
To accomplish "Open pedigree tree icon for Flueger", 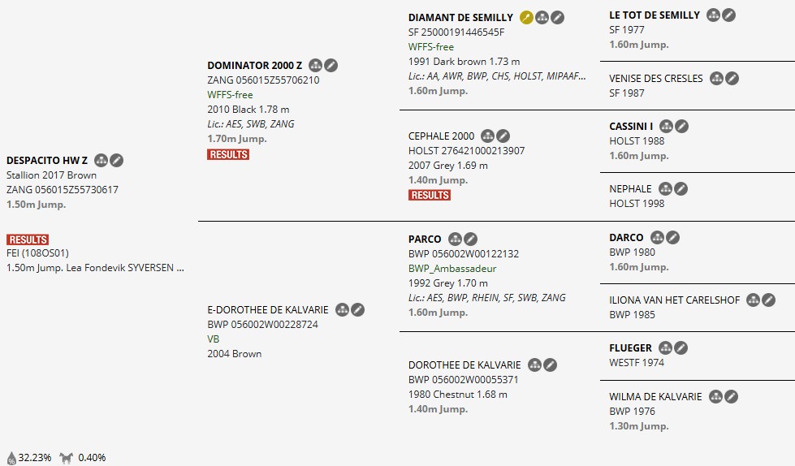I will (666, 347).
